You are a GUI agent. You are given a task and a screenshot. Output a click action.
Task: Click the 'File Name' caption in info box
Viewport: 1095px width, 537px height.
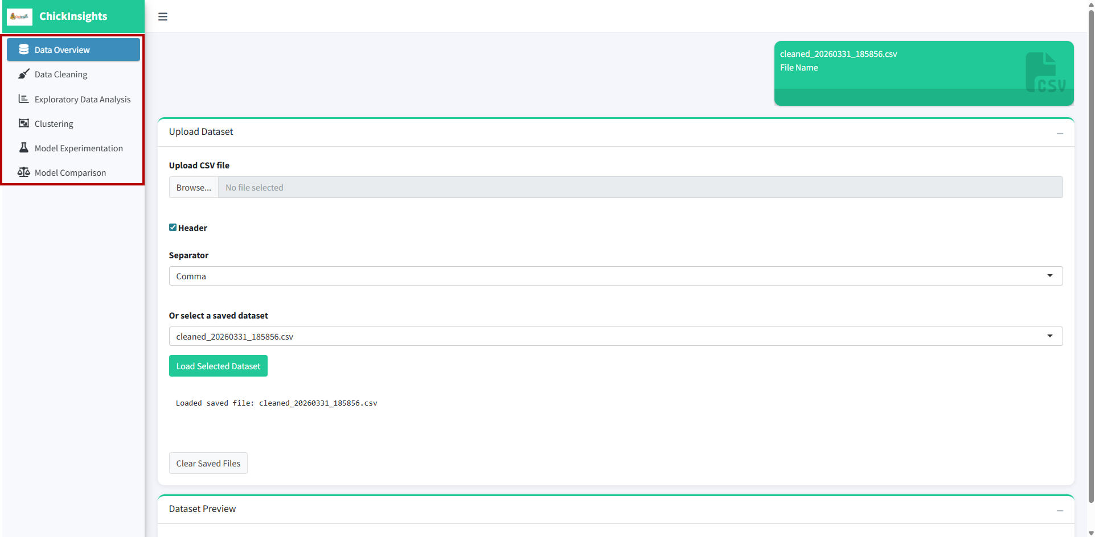point(799,68)
